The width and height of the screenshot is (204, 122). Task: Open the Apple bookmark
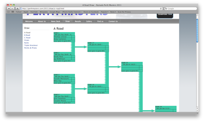[x=26, y=12]
